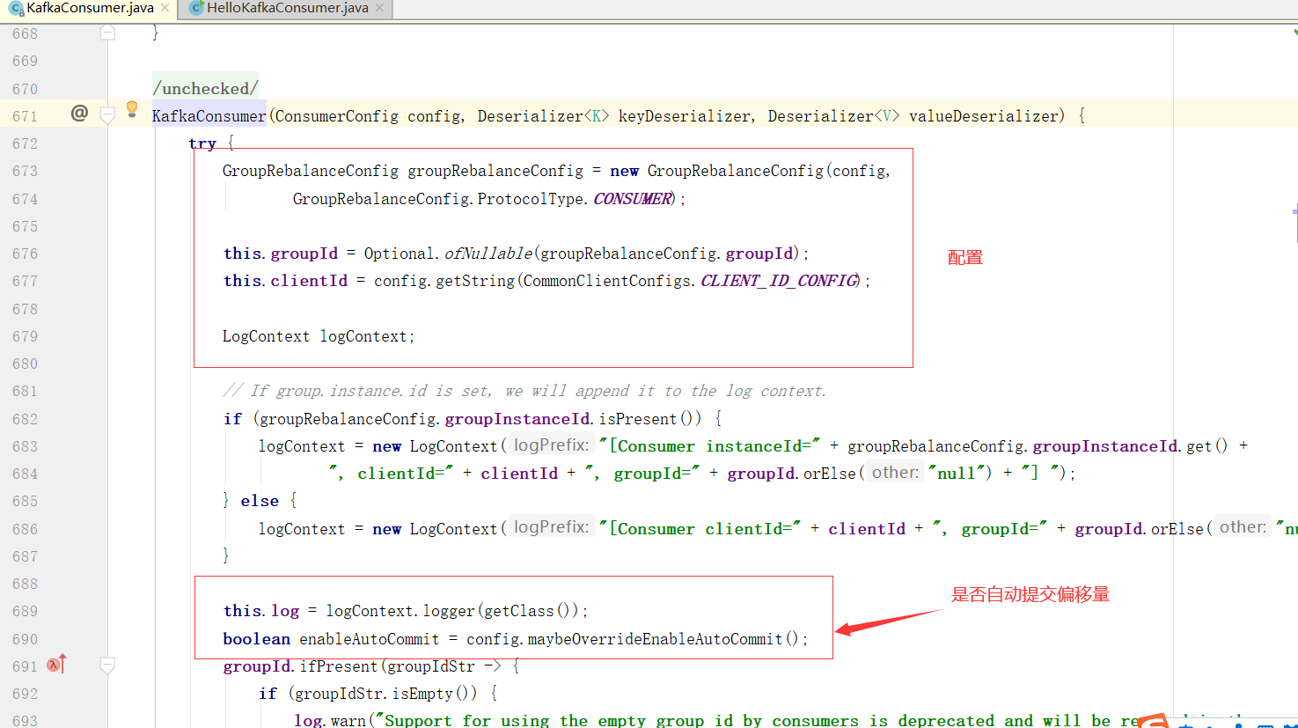Click this.groupId field on line 676

[x=280, y=254]
